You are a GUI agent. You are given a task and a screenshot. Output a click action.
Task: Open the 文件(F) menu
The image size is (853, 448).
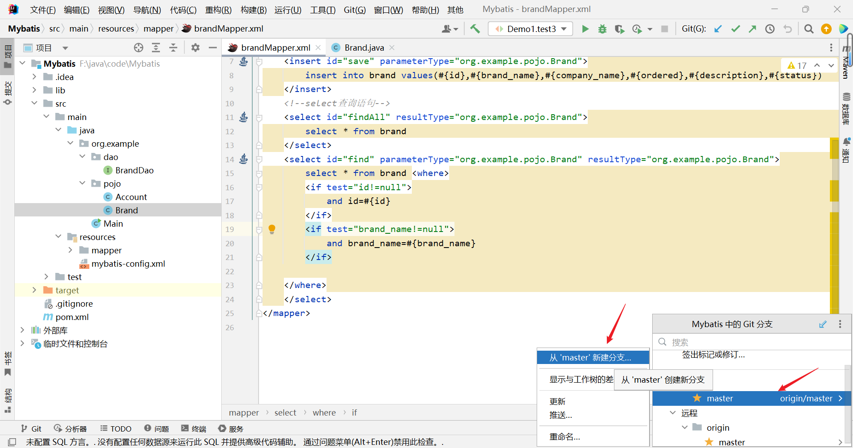(43, 9)
